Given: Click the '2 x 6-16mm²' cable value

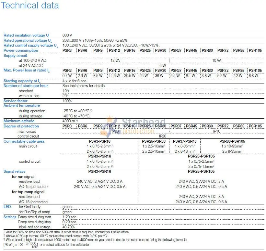Looking at the screenshot, I should [185, 151].
